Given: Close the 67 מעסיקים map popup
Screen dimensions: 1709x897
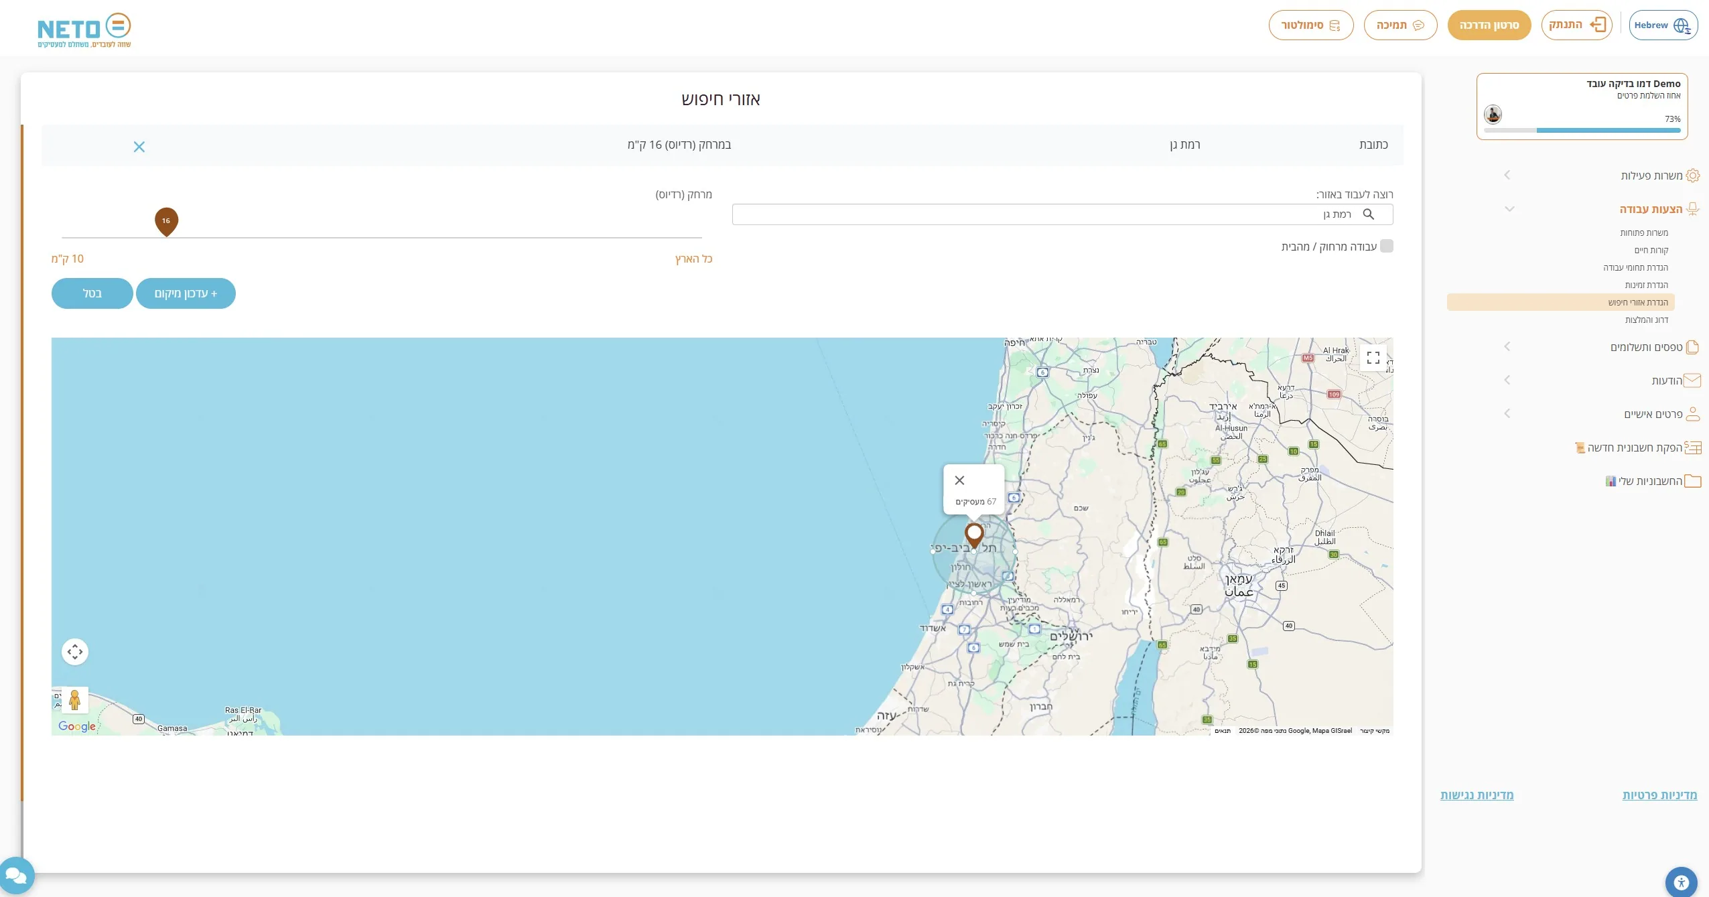Looking at the screenshot, I should click(959, 480).
